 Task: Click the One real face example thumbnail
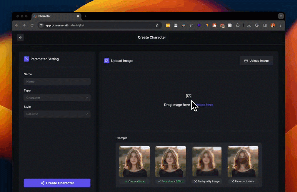point(134,162)
